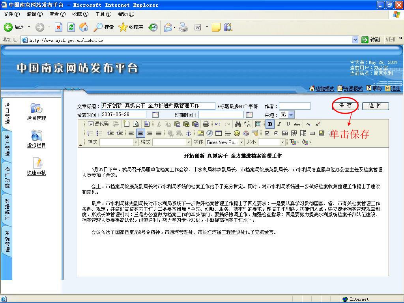
Task: Open the 收藏 menu
Action: [80, 14]
